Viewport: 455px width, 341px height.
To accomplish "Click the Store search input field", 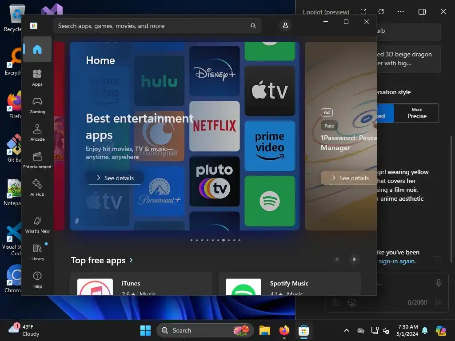I will point(157,26).
